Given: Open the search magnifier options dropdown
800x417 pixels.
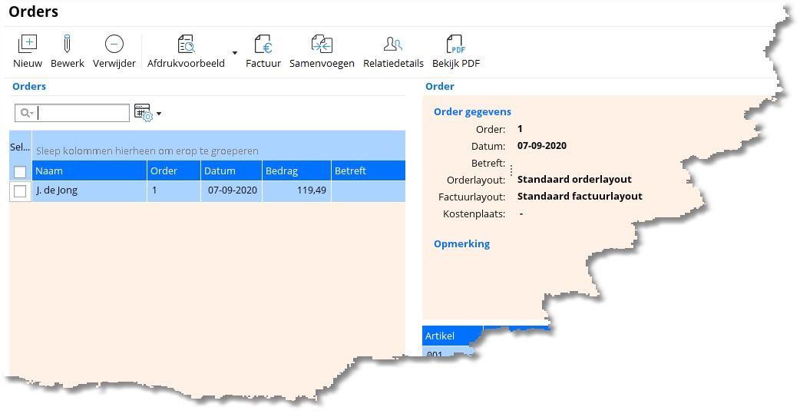Looking at the screenshot, I should (28, 114).
